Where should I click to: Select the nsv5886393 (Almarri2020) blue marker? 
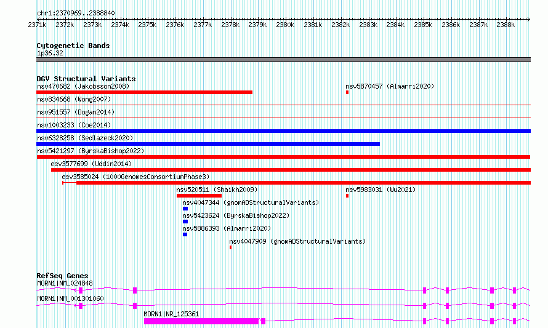coord(185,234)
